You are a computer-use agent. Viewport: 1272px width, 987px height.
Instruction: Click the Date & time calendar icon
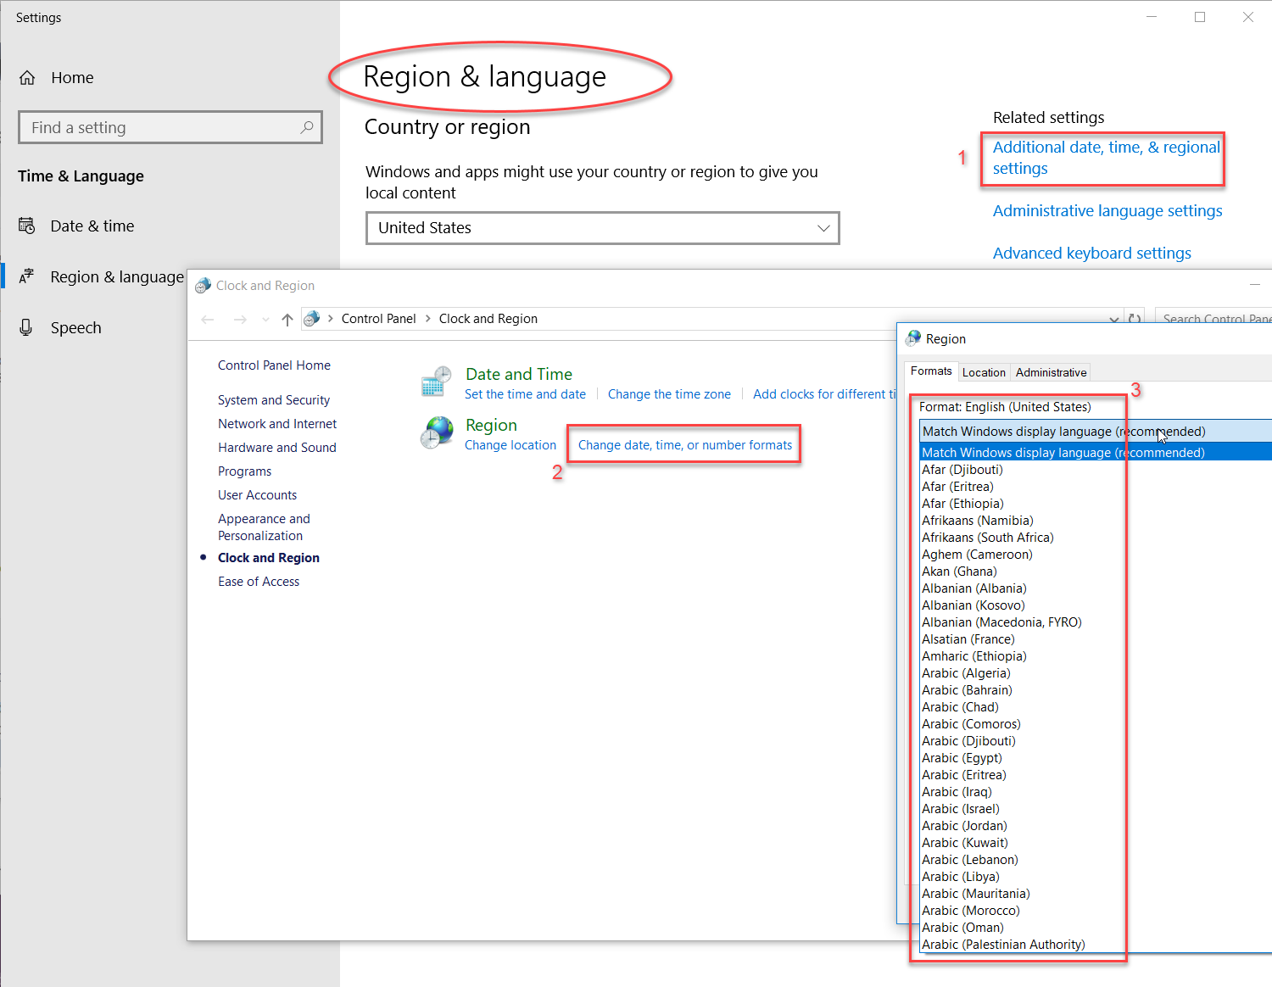coord(26,226)
